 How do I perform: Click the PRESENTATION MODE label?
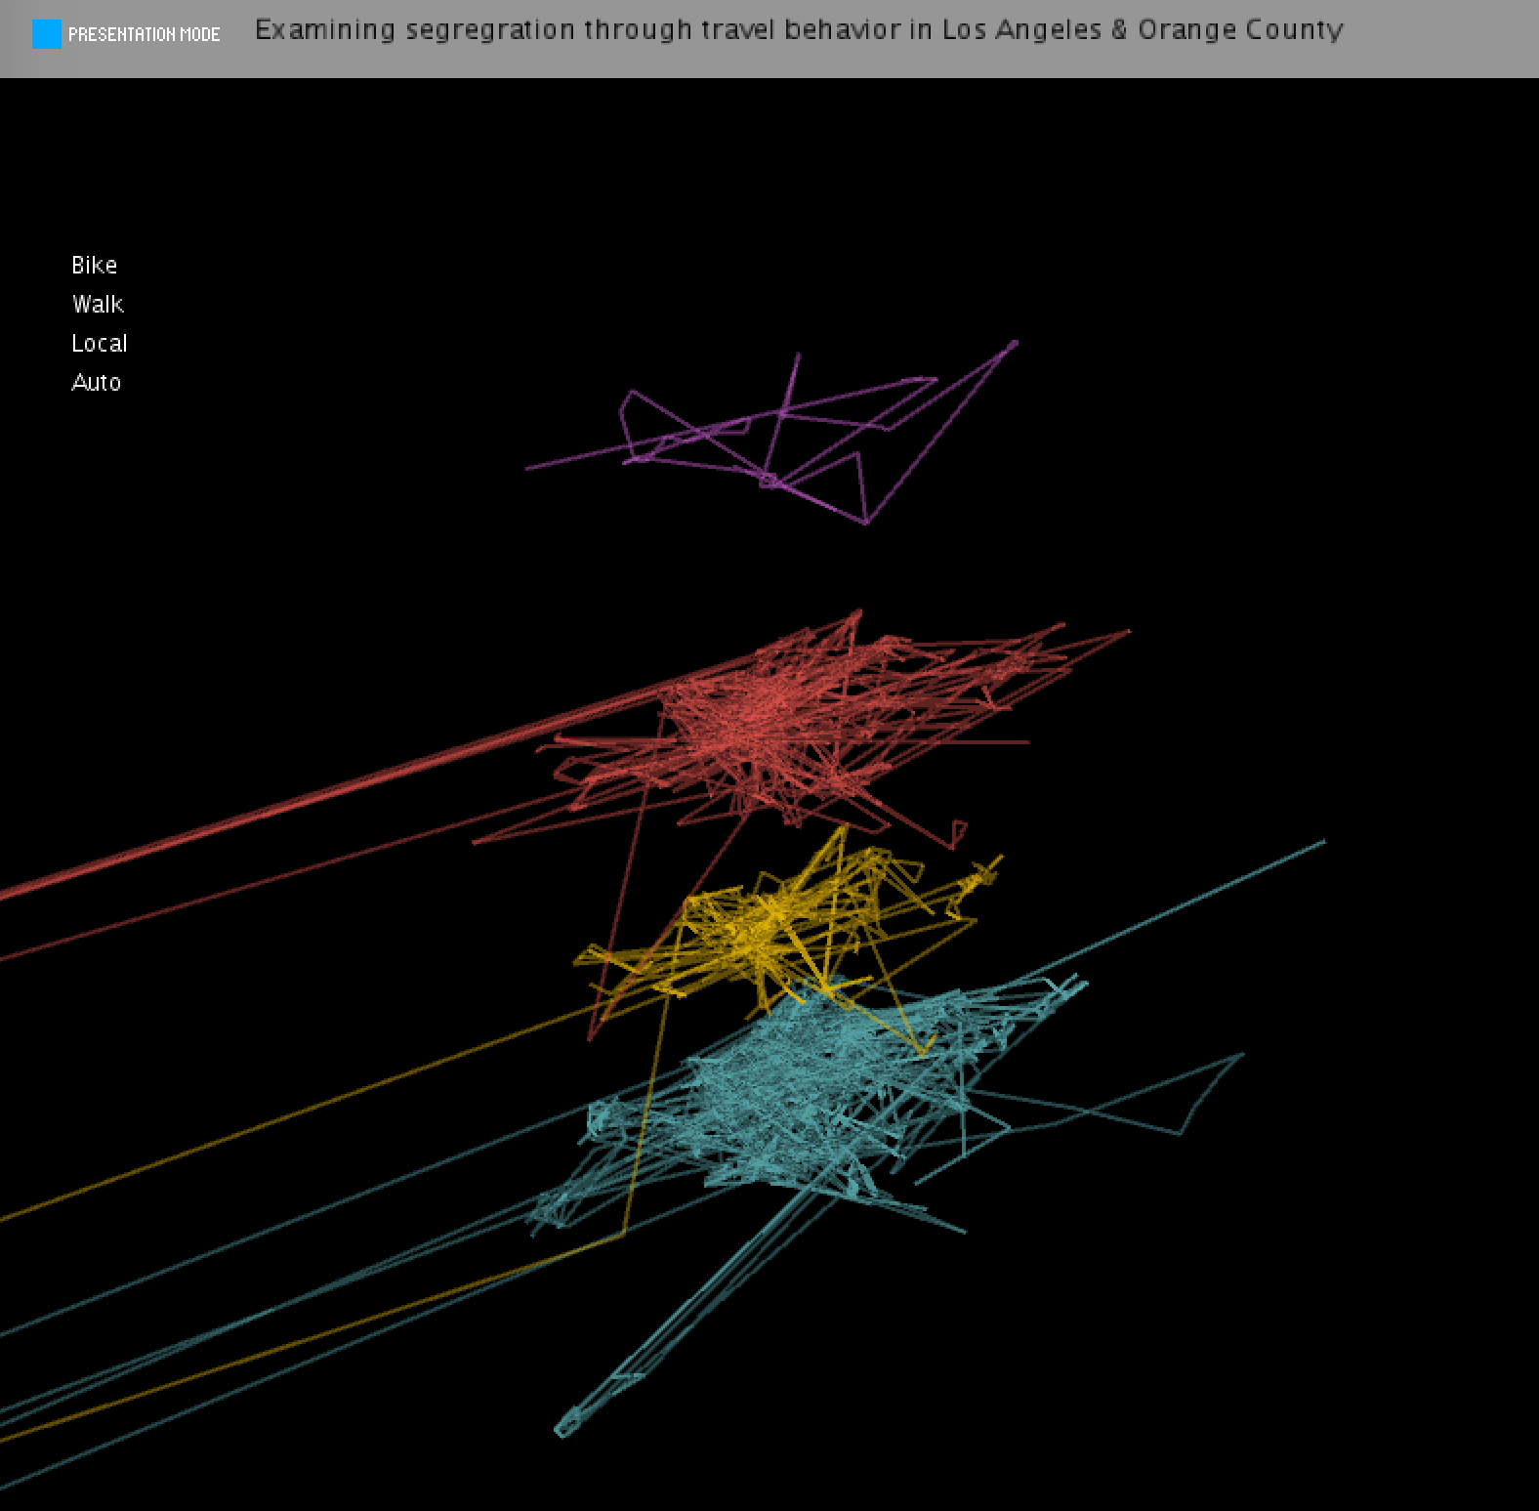[144, 35]
